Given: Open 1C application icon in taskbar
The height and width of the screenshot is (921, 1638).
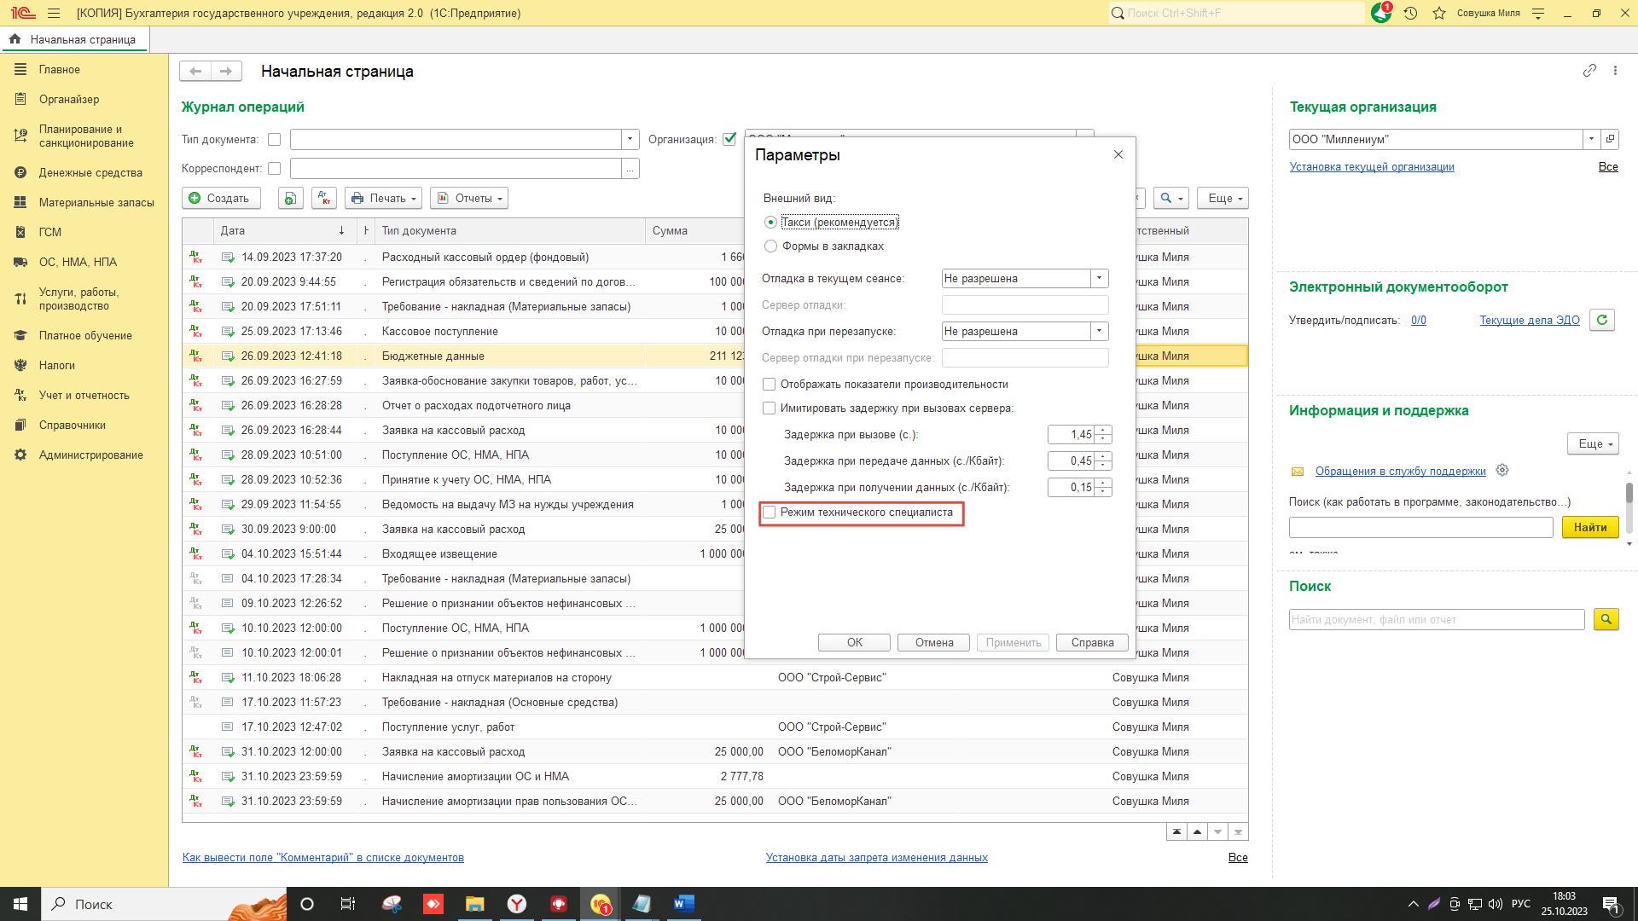Looking at the screenshot, I should click(x=601, y=904).
